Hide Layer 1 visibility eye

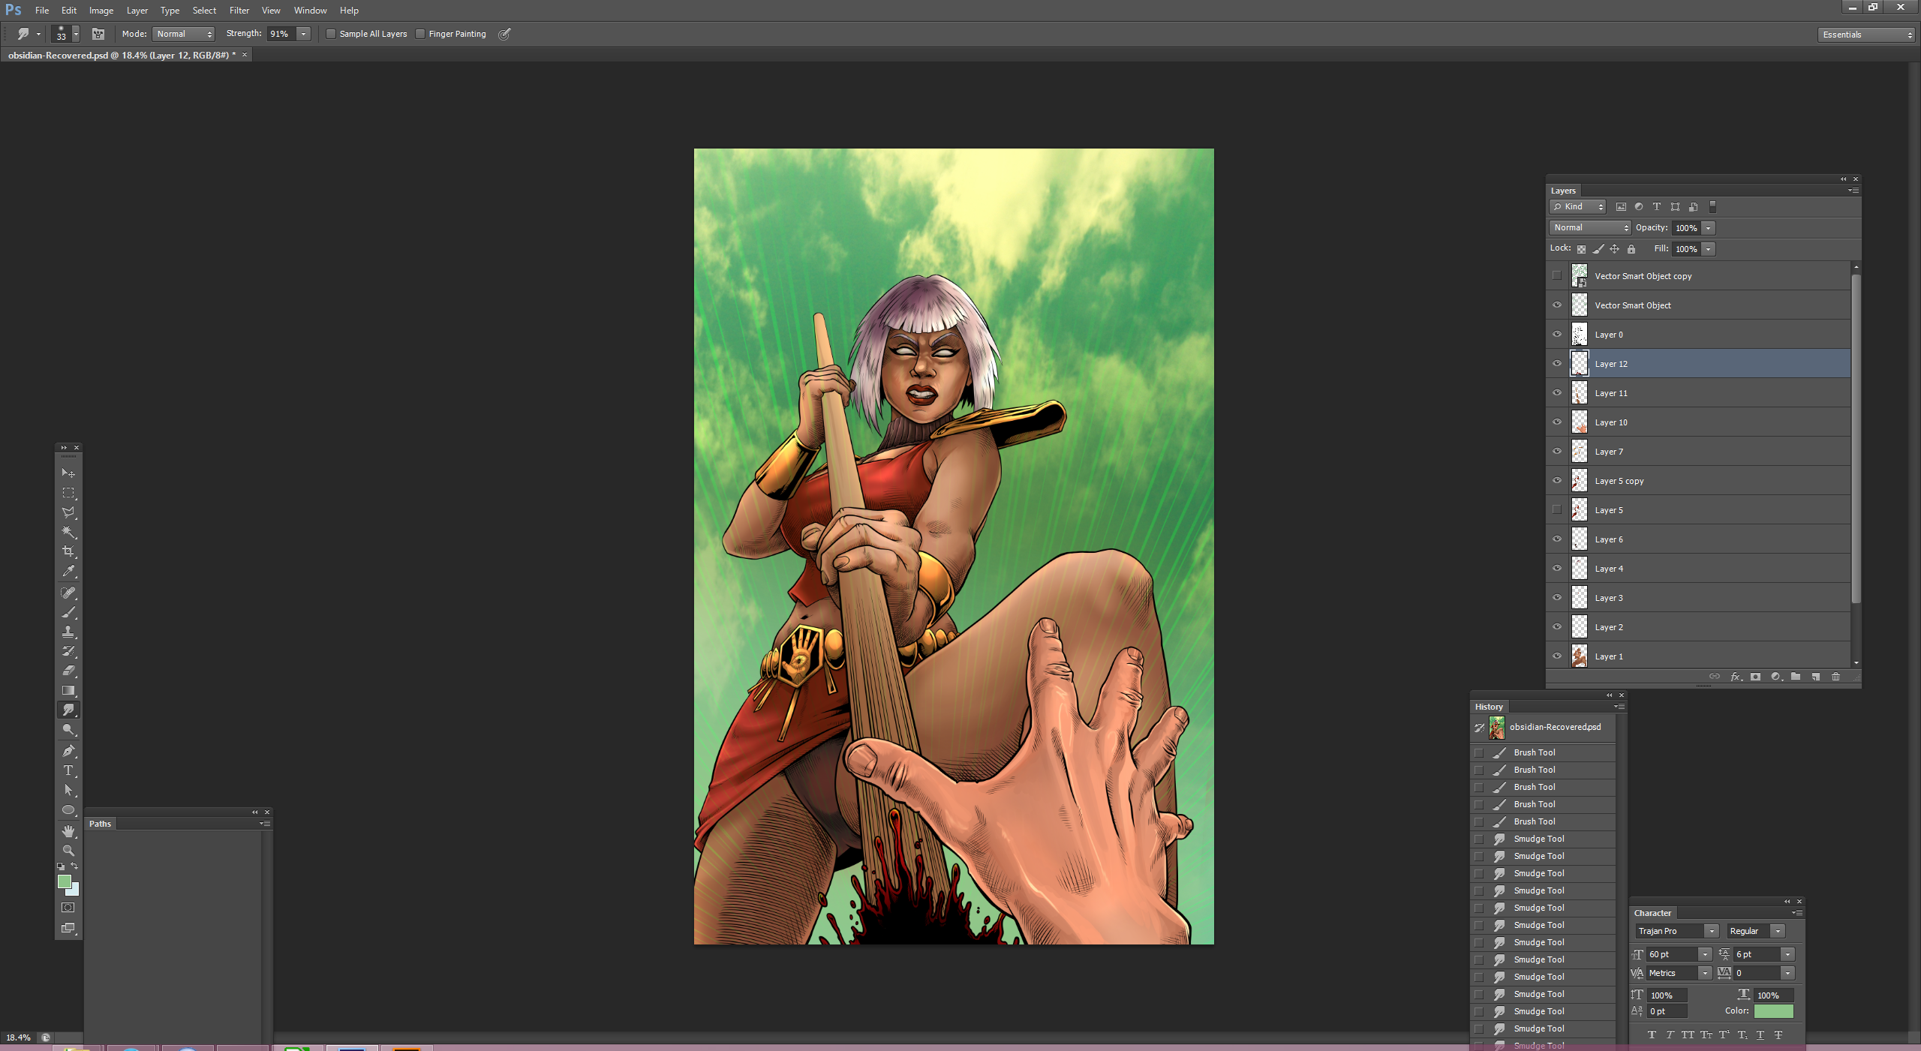[x=1557, y=656]
